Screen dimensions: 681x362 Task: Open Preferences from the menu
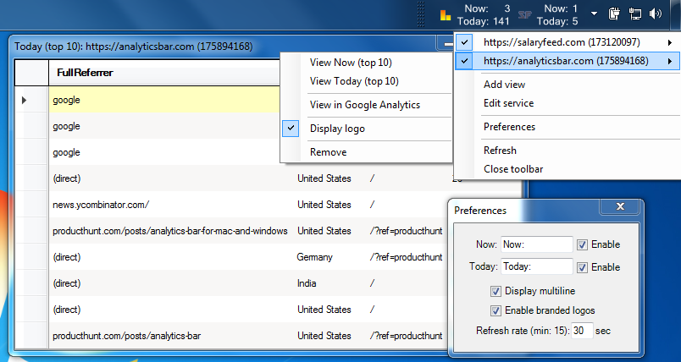pyautogui.click(x=509, y=127)
